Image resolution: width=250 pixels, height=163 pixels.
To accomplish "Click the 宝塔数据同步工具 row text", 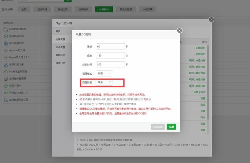I will click(19, 100).
